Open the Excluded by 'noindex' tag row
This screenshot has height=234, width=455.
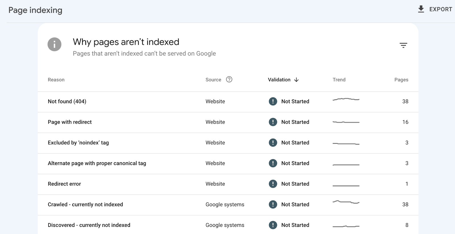[x=228, y=143]
